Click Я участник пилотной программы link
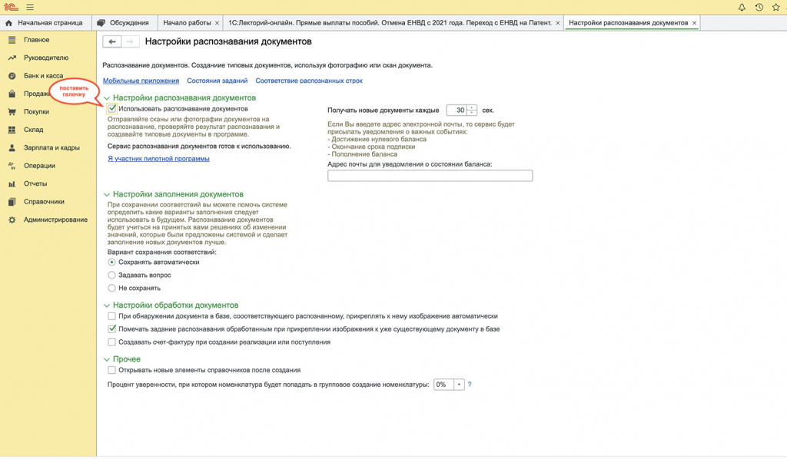The width and height of the screenshot is (787, 459). tap(158, 159)
